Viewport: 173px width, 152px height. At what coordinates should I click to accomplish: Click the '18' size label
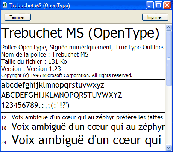coord(4,128)
